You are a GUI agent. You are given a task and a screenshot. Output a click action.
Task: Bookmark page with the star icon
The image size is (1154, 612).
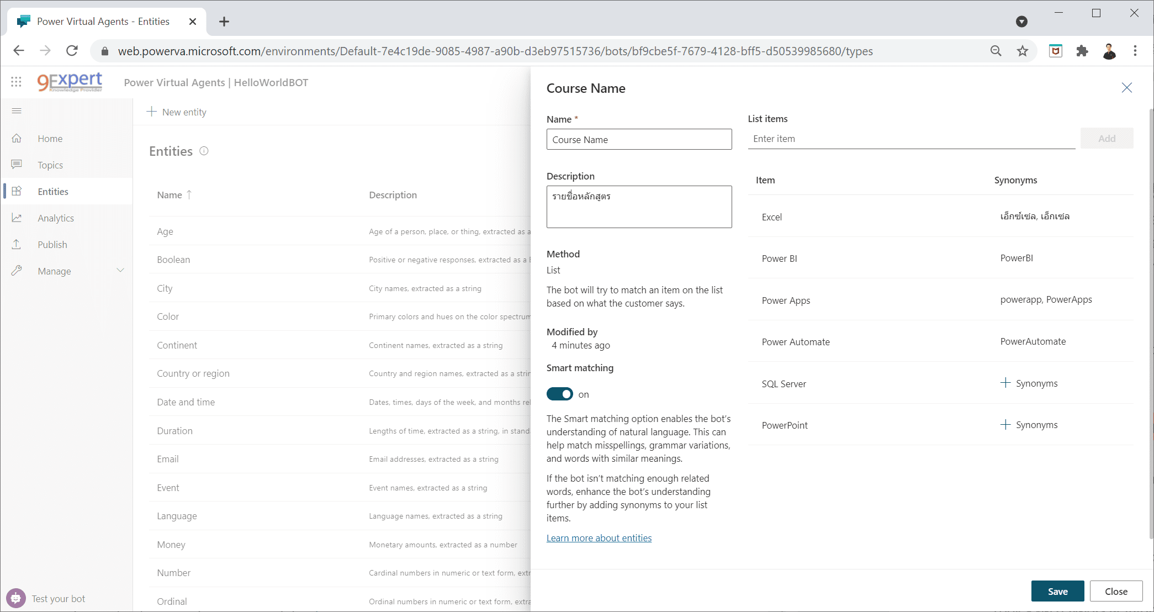click(1023, 51)
